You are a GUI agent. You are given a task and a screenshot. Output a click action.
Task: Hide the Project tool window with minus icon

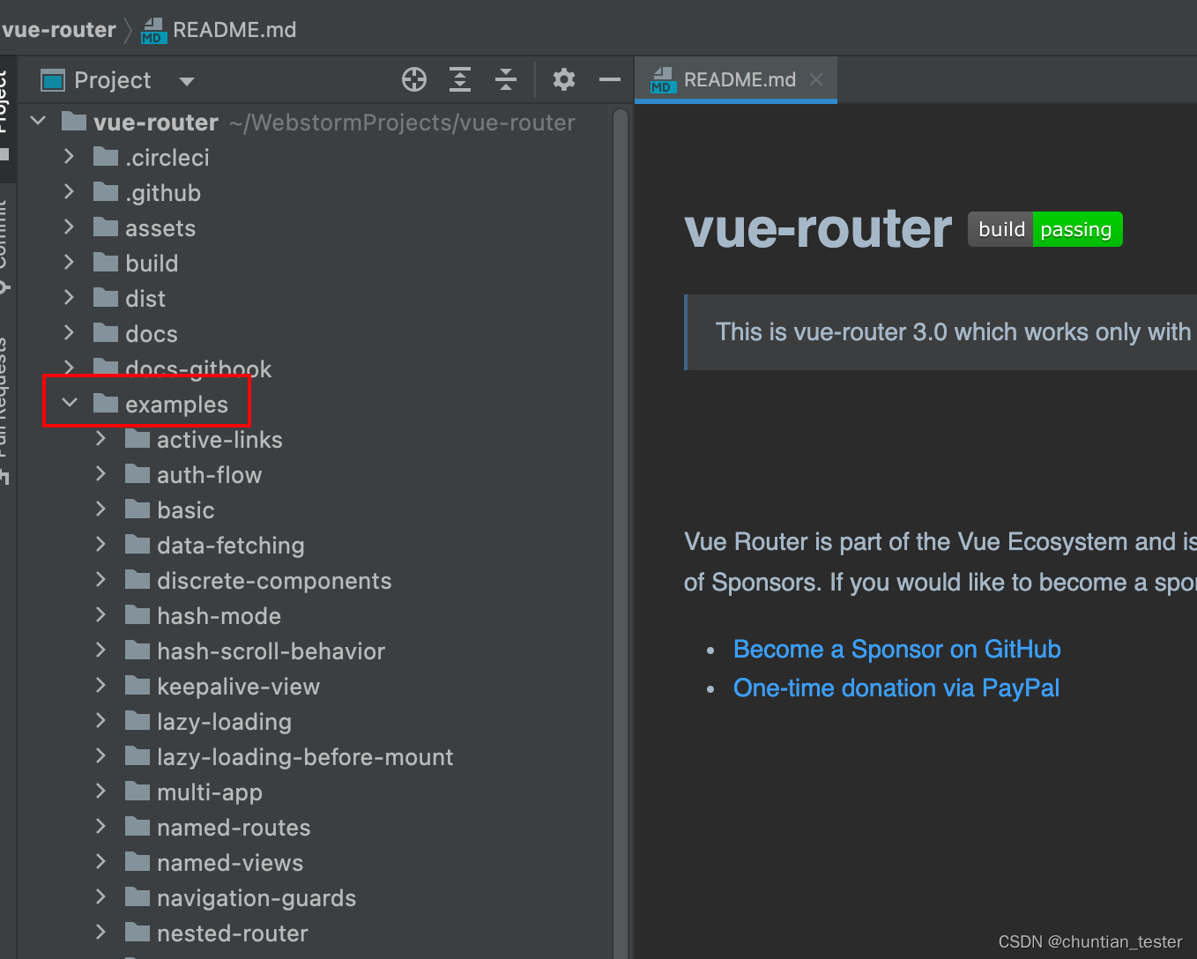609,79
